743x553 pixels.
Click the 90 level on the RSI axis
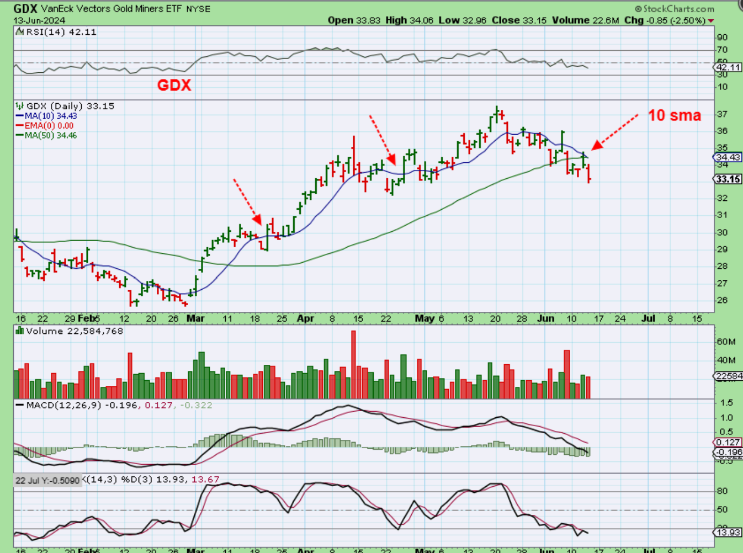click(x=722, y=38)
